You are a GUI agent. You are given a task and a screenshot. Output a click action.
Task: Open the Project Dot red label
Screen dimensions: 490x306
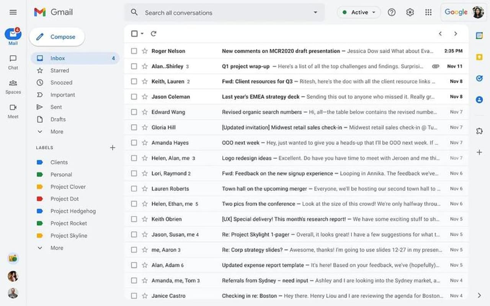pos(64,199)
